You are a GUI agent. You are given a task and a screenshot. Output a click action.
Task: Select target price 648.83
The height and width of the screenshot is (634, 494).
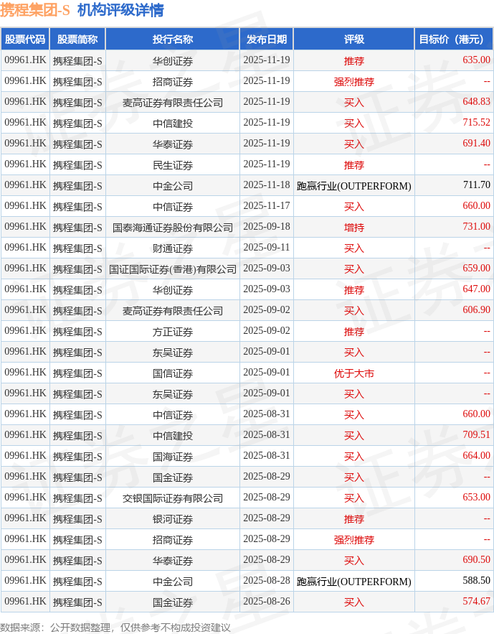click(476, 101)
